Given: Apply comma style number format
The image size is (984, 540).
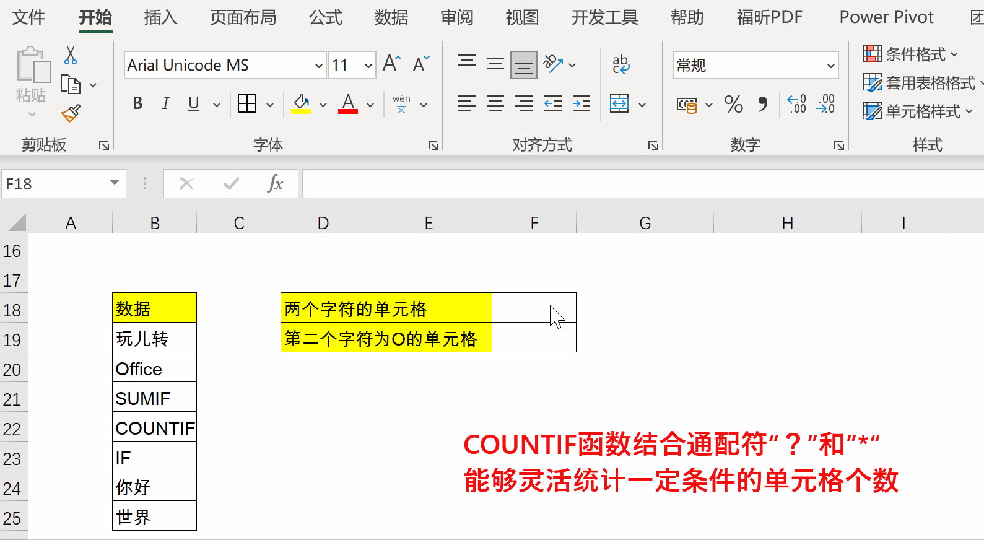Looking at the screenshot, I should coord(763,104).
